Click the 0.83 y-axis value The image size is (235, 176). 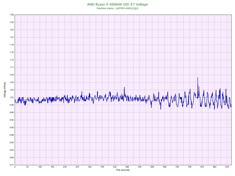[12, 150]
